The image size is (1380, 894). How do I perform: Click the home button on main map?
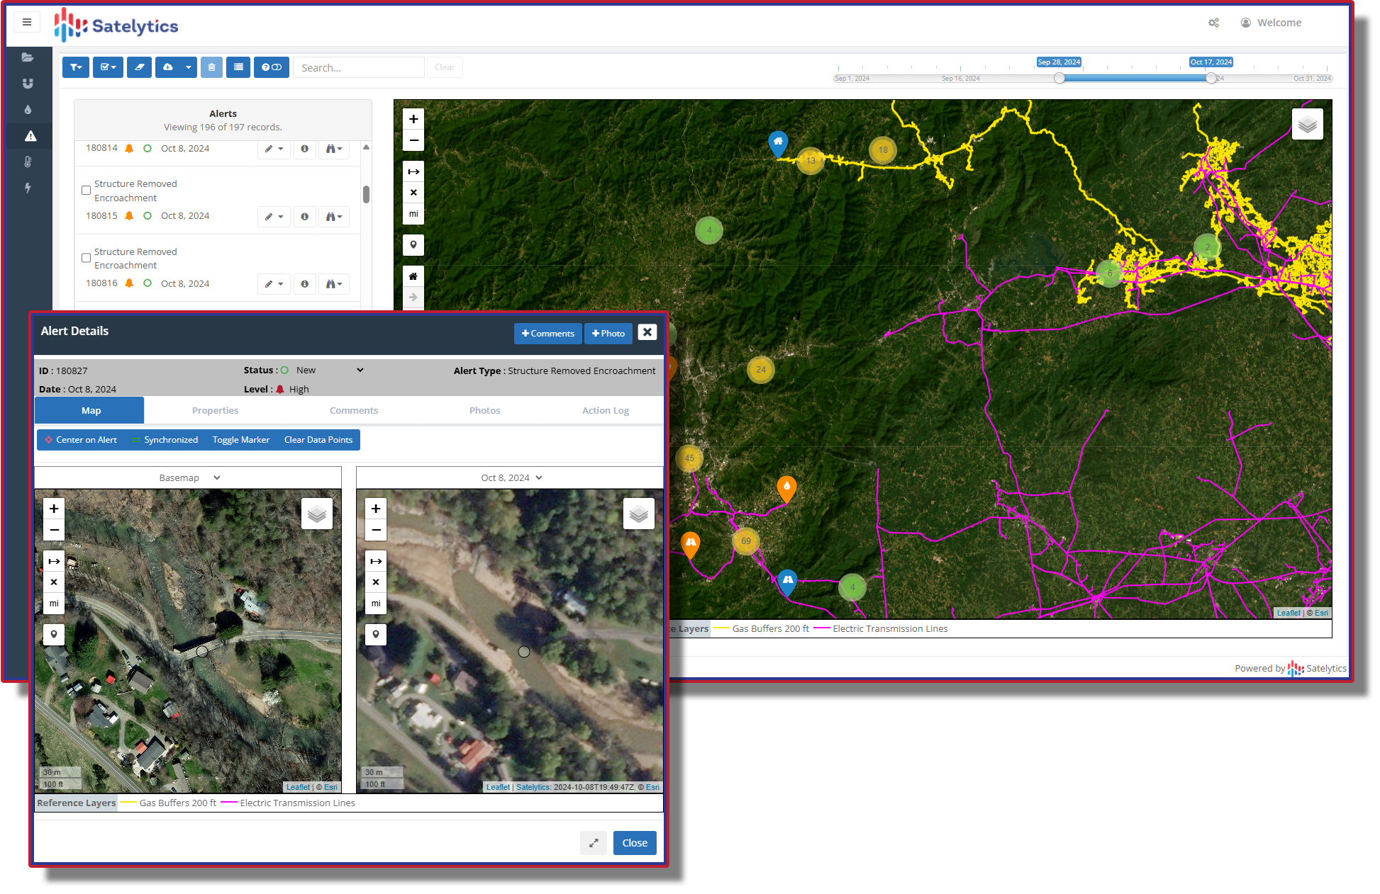pos(413,276)
